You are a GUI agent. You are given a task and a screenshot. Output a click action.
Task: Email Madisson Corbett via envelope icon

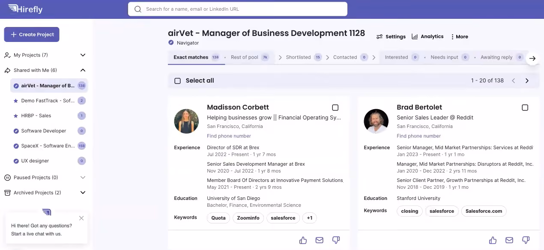tap(320, 240)
